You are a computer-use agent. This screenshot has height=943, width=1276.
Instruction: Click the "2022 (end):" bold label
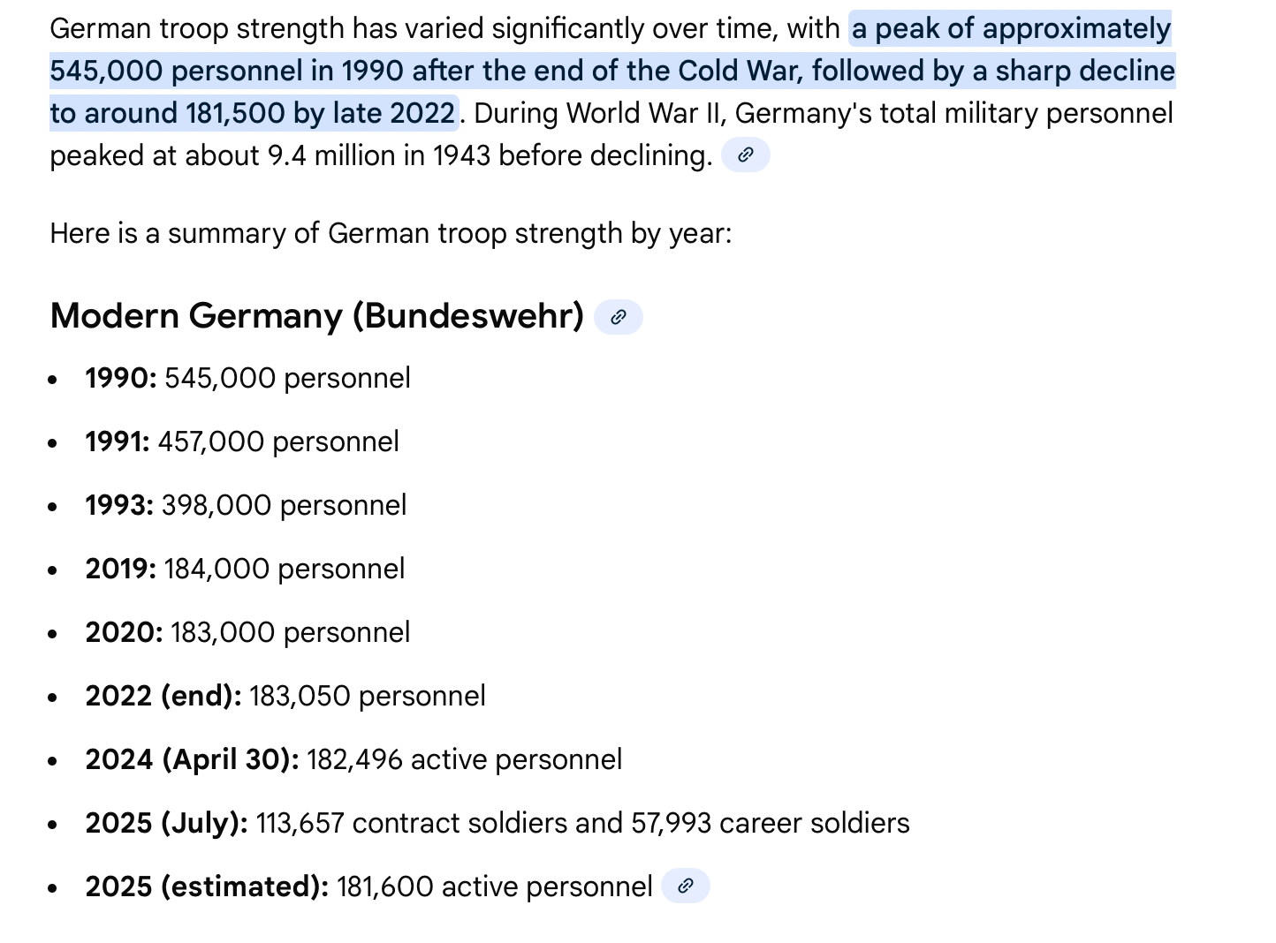tap(163, 696)
